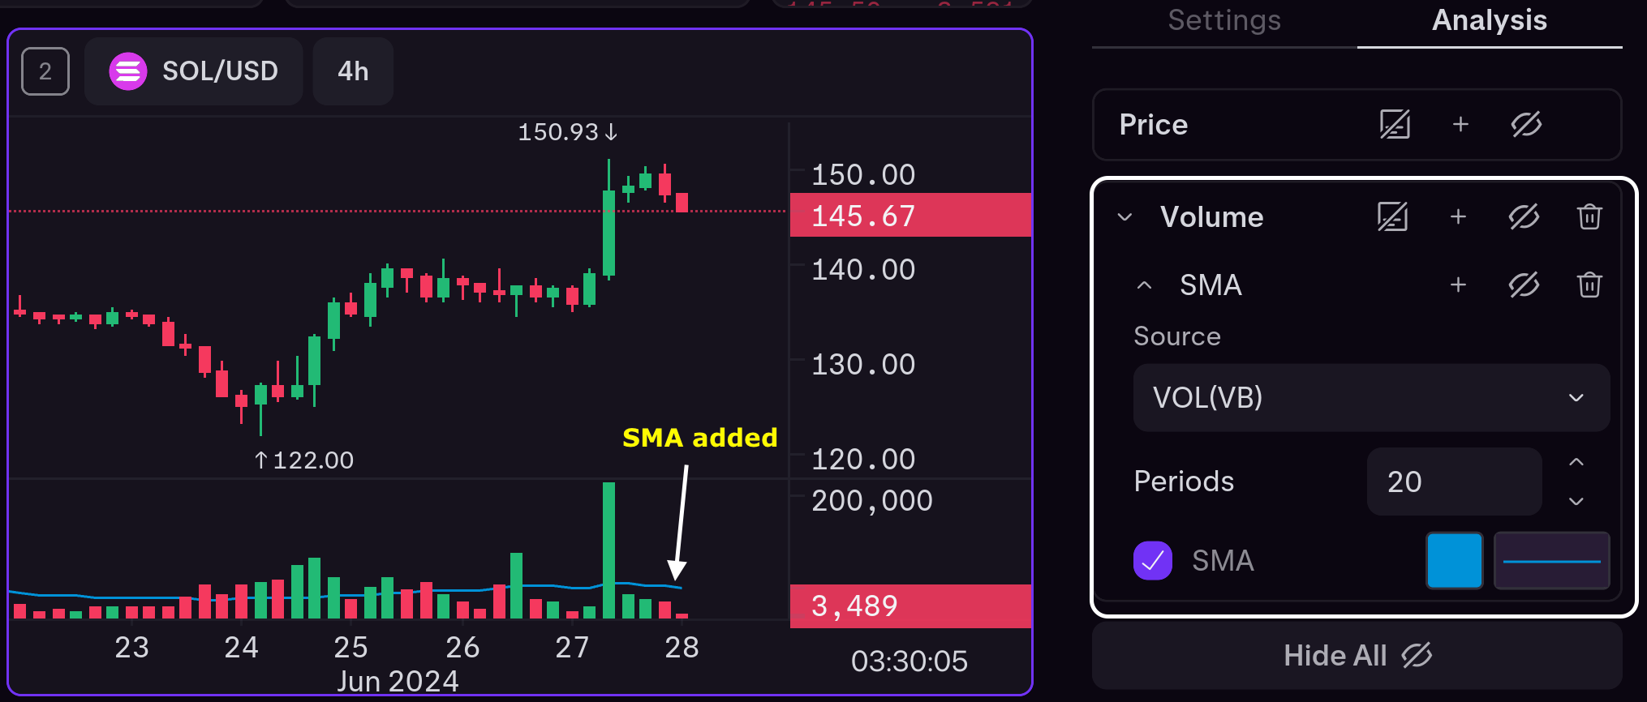Image resolution: width=1647 pixels, height=702 pixels.
Task: Remove the SMA using its trash icon
Action: (1589, 285)
